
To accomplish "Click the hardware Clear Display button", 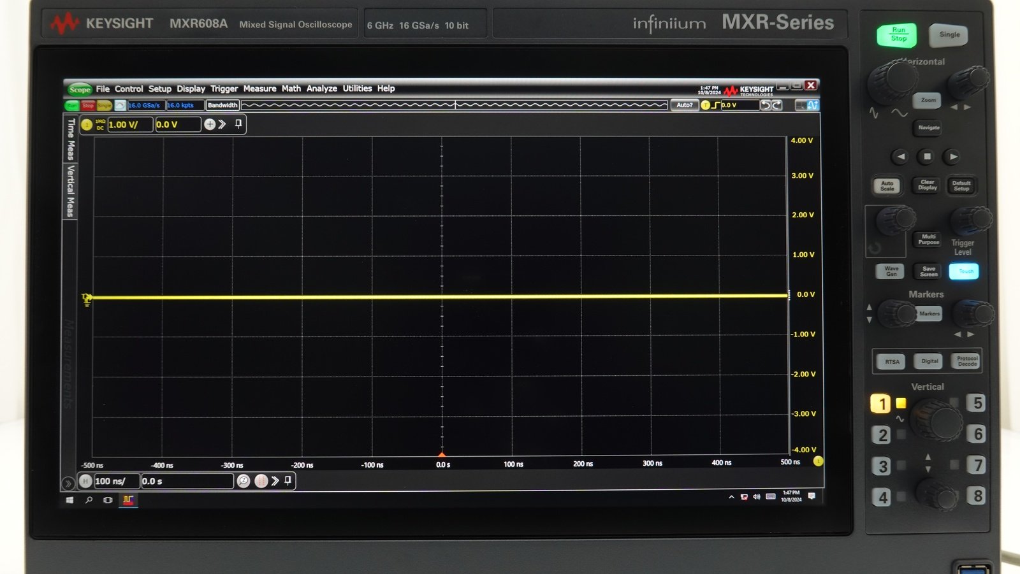I will click(x=928, y=185).
